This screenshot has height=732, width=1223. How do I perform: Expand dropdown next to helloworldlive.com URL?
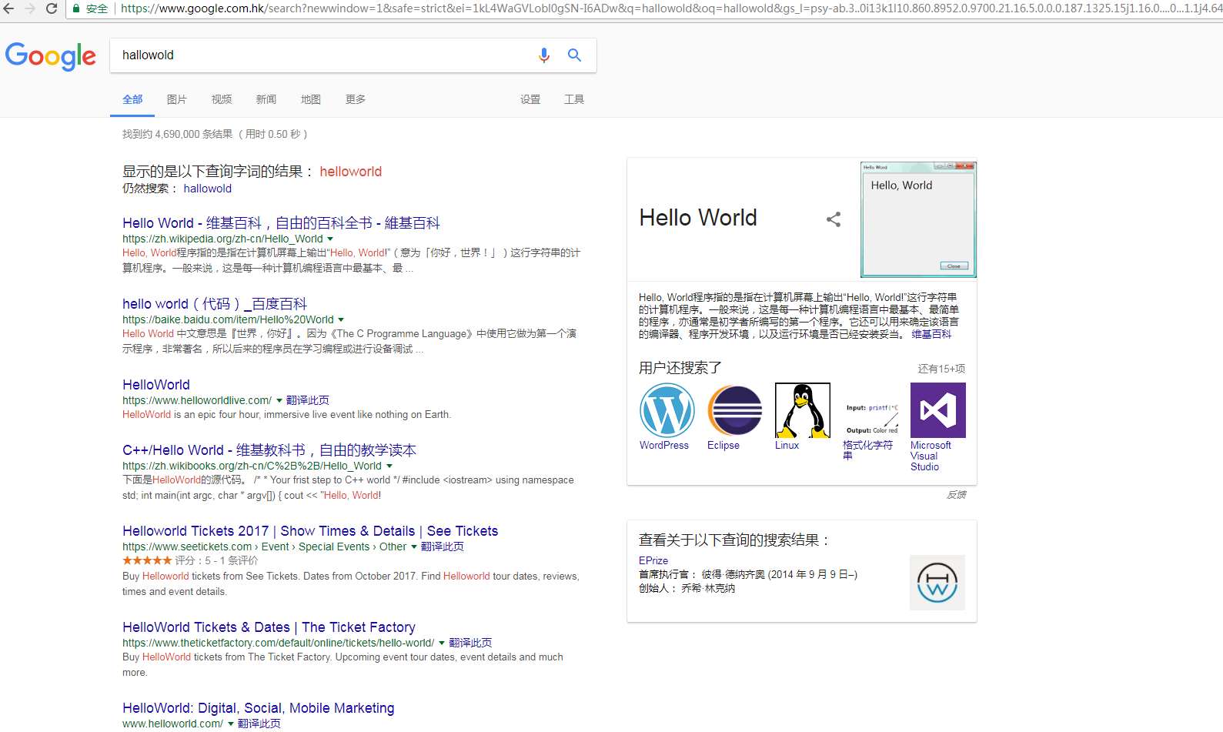click(279, 401)
